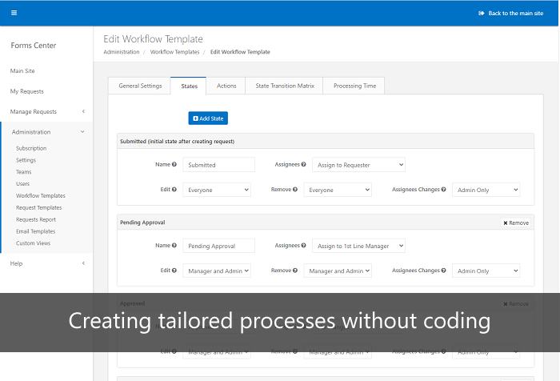Open the Submitted Edit Everyone dropdown
Screen dimensions: 560x381
pos(217,190)
